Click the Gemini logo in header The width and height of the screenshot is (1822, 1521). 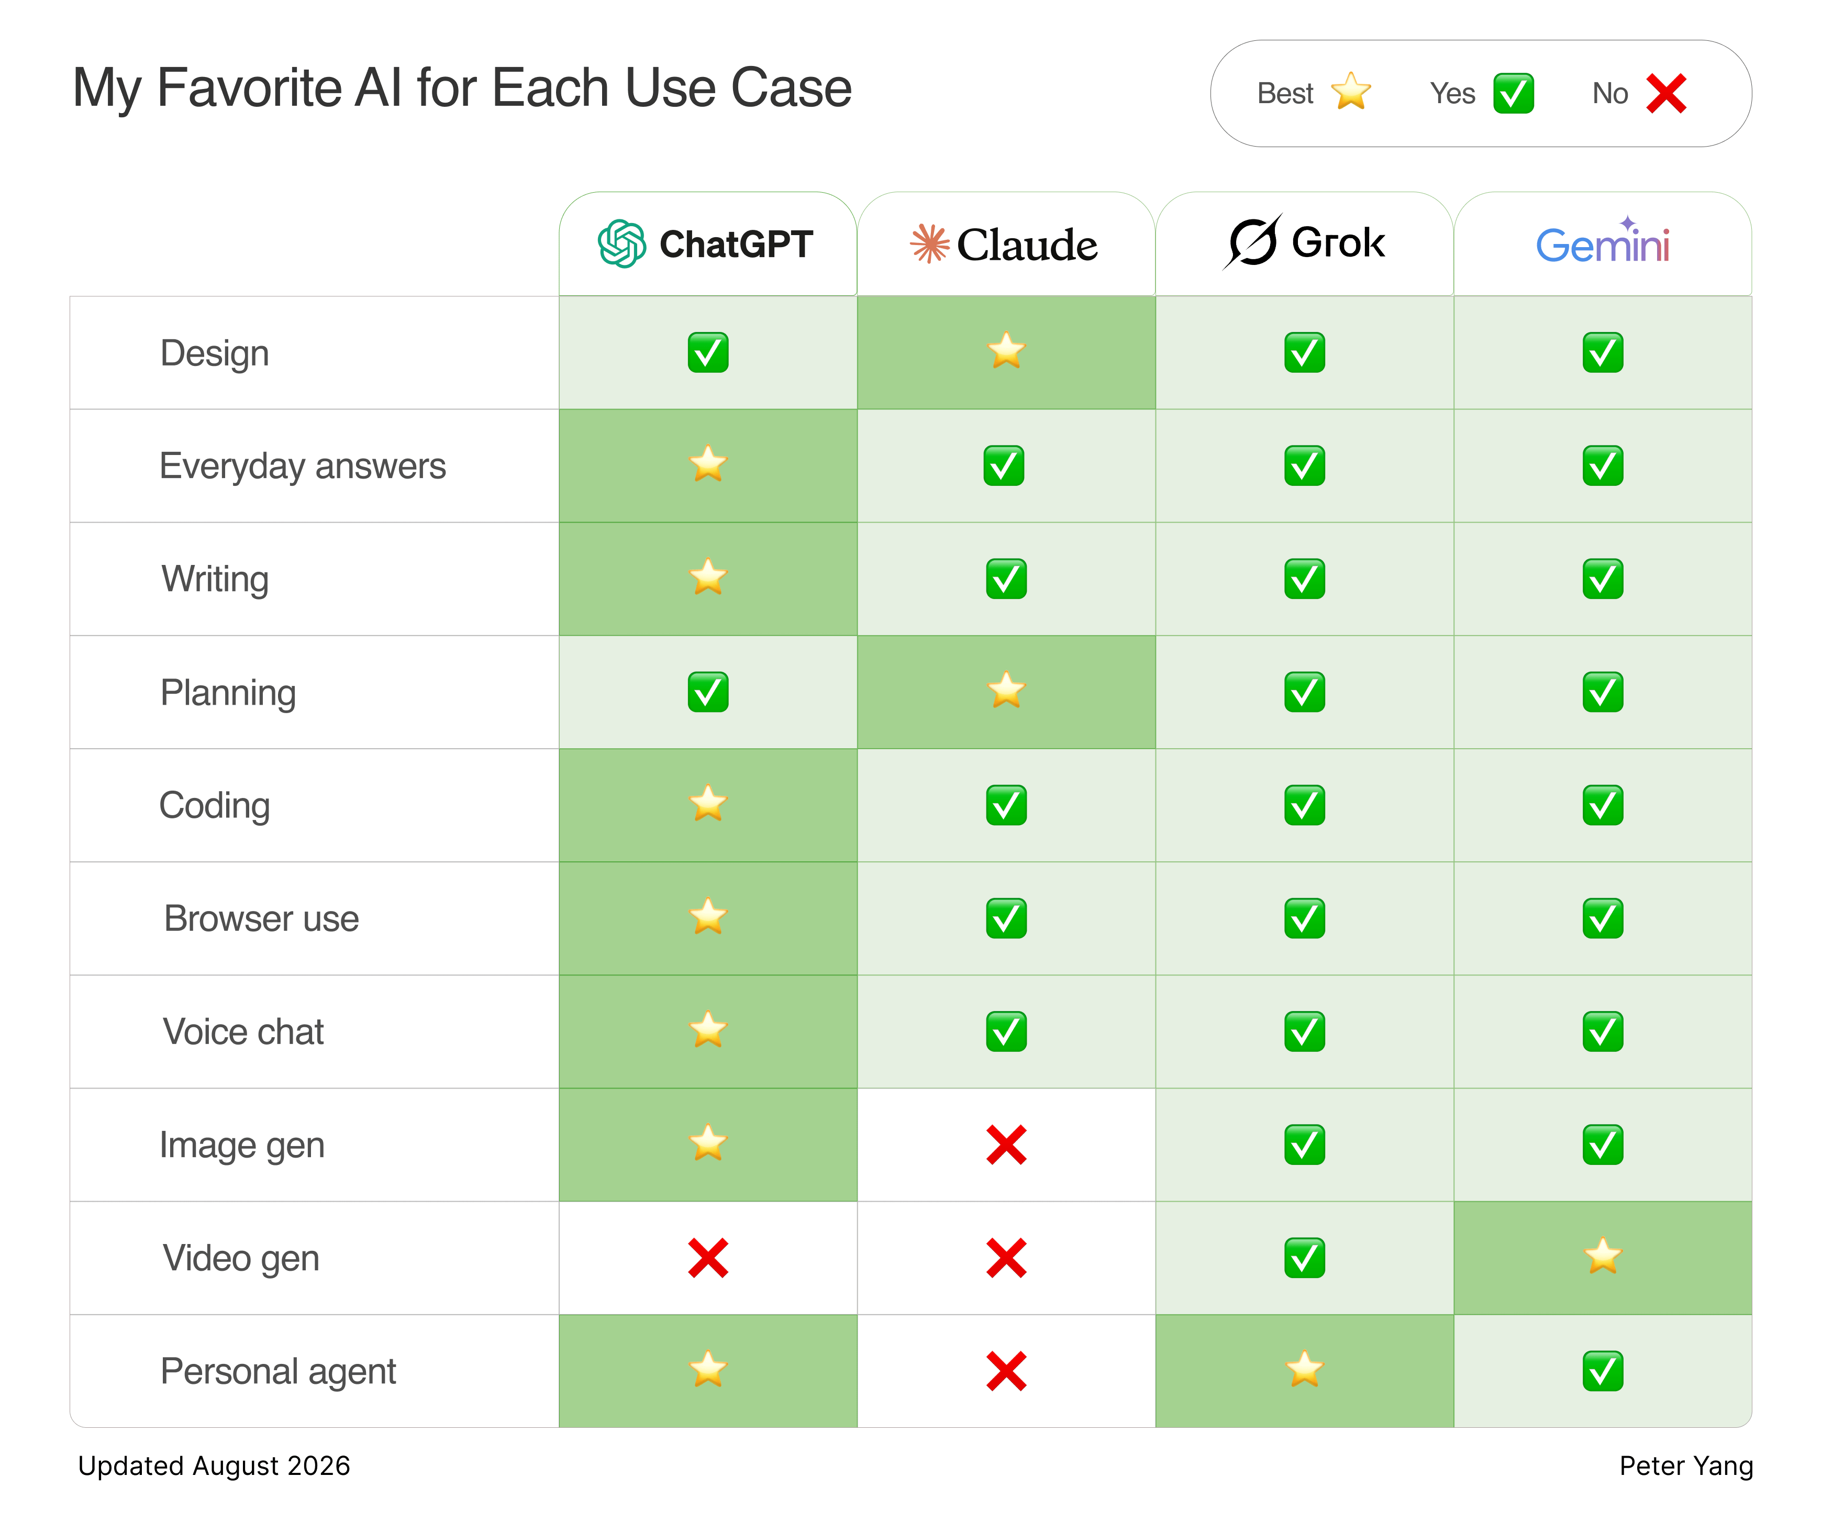pyautogui.click(x=1603, y=242)
